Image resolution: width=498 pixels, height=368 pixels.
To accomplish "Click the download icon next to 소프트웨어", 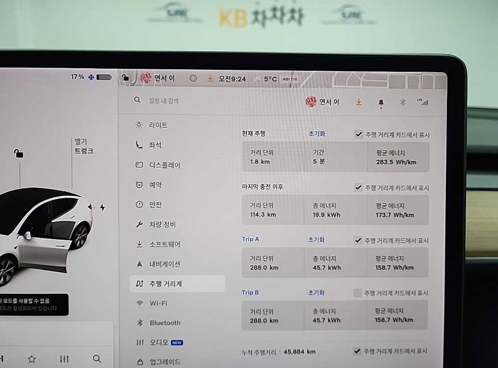I will (x=139, y=244).
